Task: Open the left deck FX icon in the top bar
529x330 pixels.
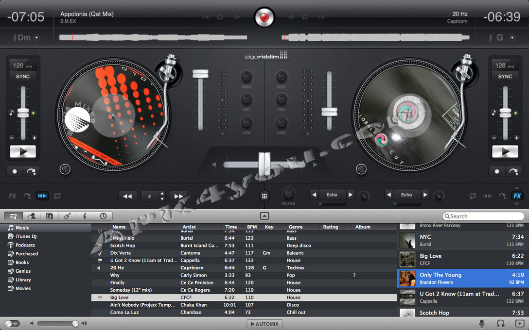Action: coord(206,17)
